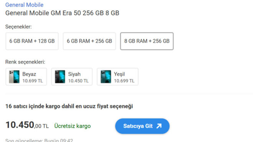
Task: Click the Siyah phone thumbnail image
Action: pos(60,77)
